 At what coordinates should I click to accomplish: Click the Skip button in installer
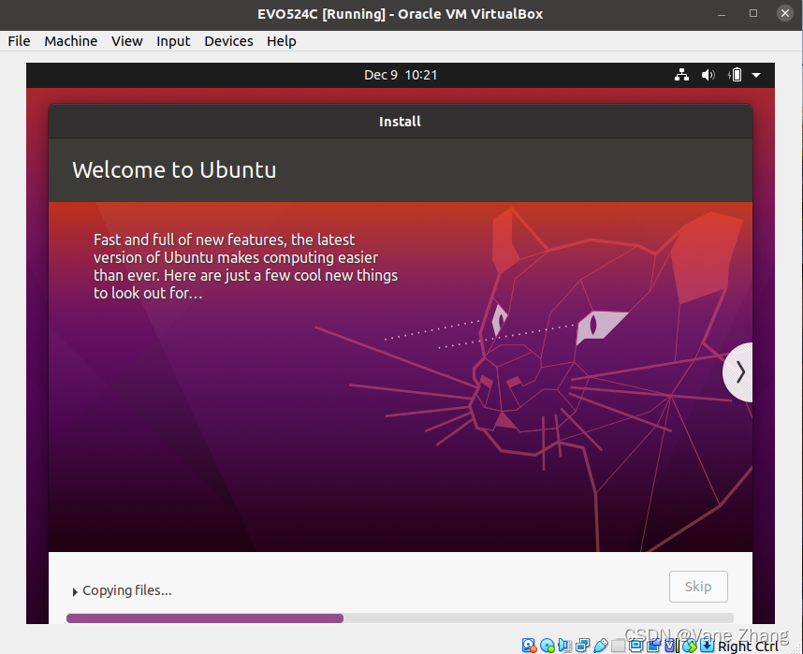point(698,587)
